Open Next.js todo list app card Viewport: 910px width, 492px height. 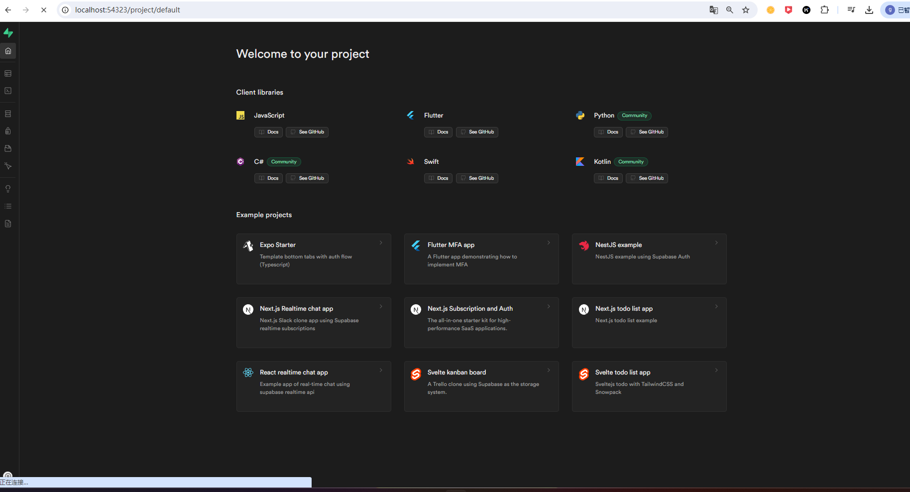[x=649, y=323]
